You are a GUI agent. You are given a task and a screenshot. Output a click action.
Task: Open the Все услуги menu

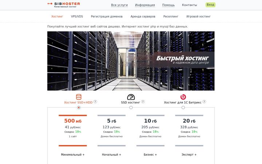119,5
